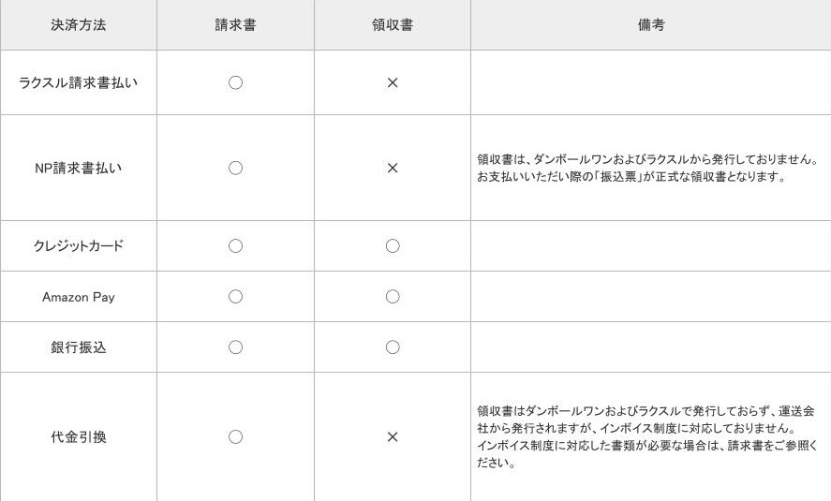Image resolution: width=831 pixels, height=501 pixels.
Task: Click the × under 領収書 for NP請求書払い
Action: [393, 168]
